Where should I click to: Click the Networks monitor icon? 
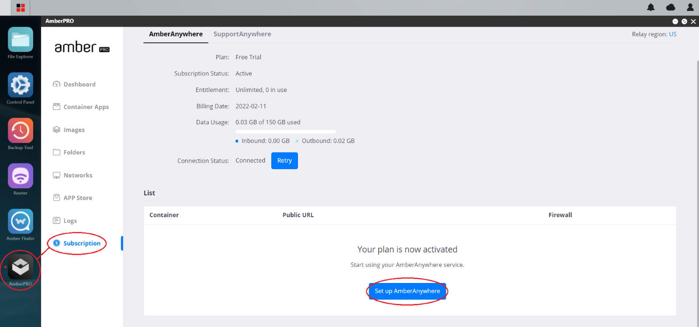pyautogui.click(x=57, y=175)
